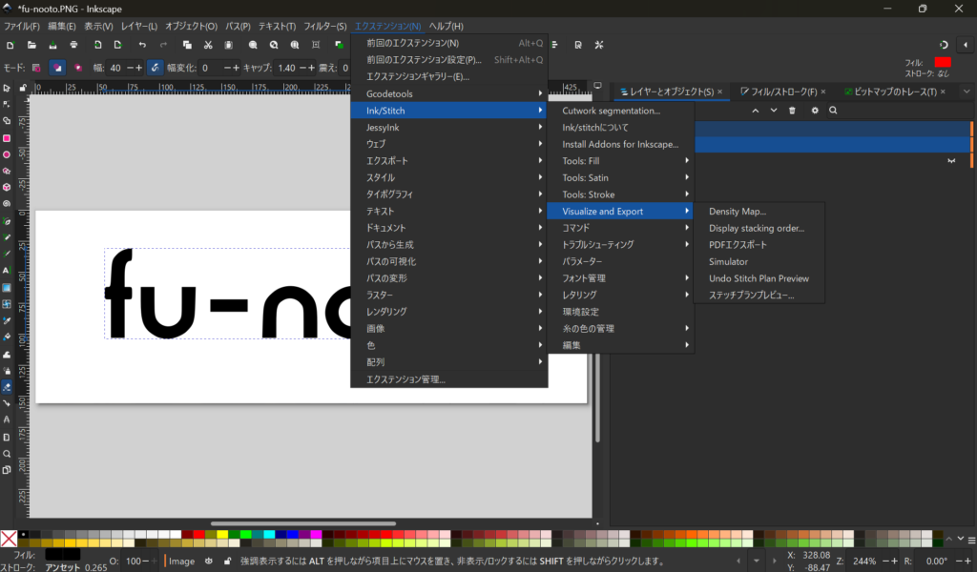Choose Simulator from Visualize and Export
Viewport: 977px width, 572px height.
click(728, 261)
